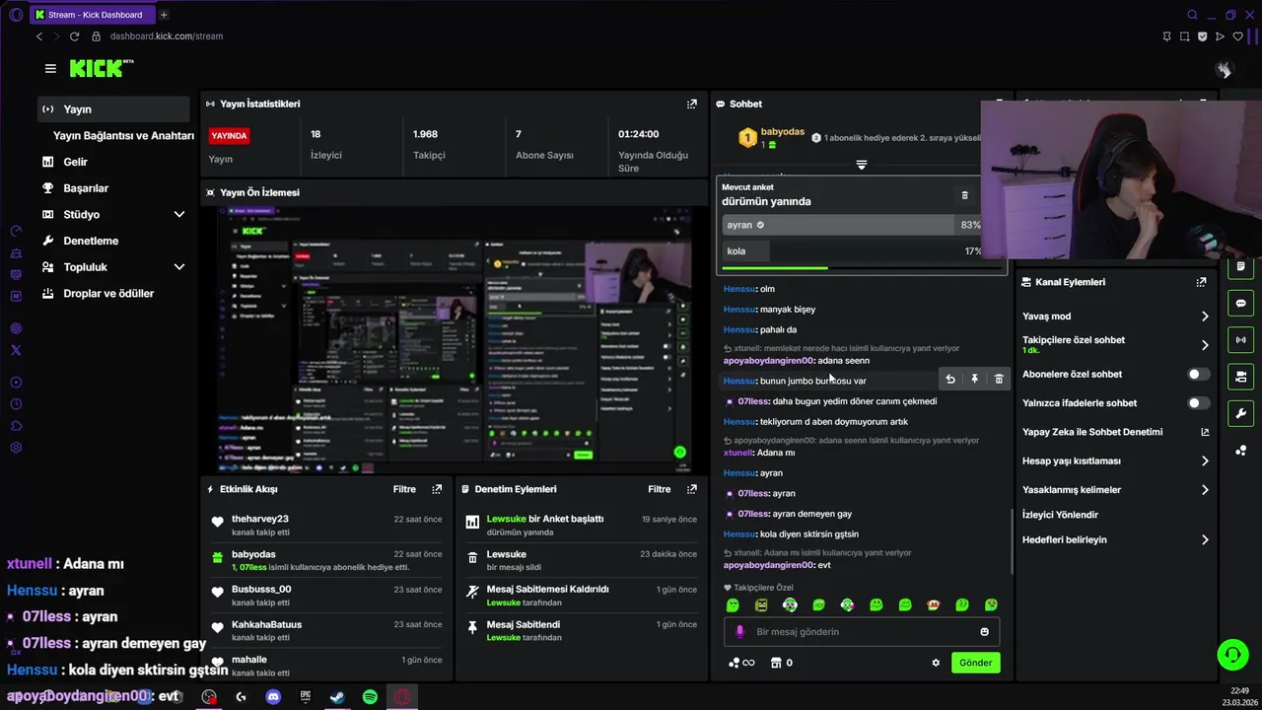
Task: Pin Henssu's jumbo burgeri message
Action: 974,380
